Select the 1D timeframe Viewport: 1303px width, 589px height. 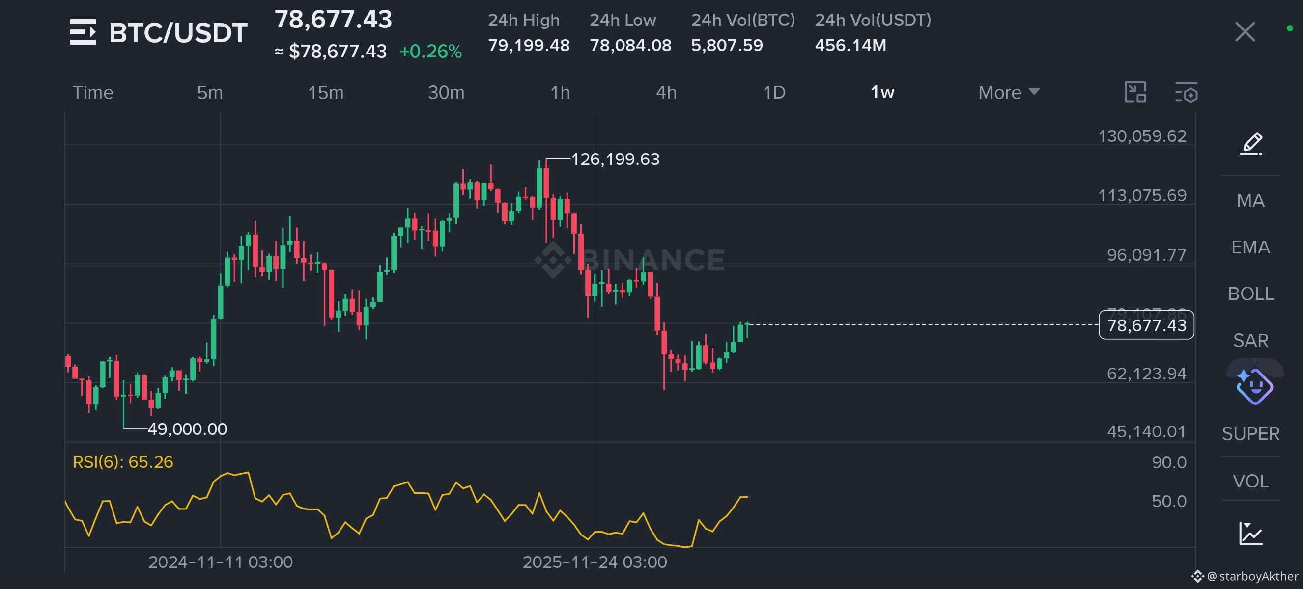tap(774, 92)
